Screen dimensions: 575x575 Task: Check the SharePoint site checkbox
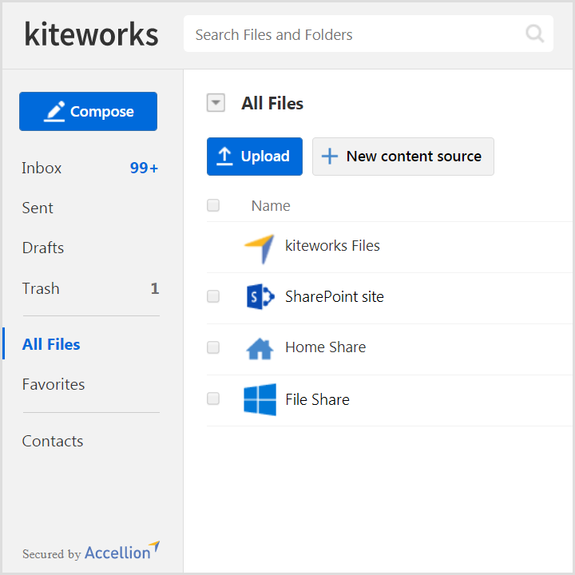point(213,296)
